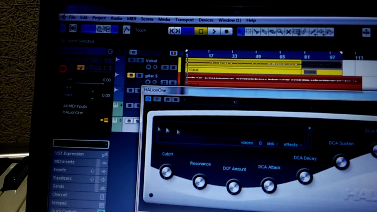Screen dimensions: 377x212
Task: Toggle the Show Track Colors icon
Action: (x=173, y=53)
